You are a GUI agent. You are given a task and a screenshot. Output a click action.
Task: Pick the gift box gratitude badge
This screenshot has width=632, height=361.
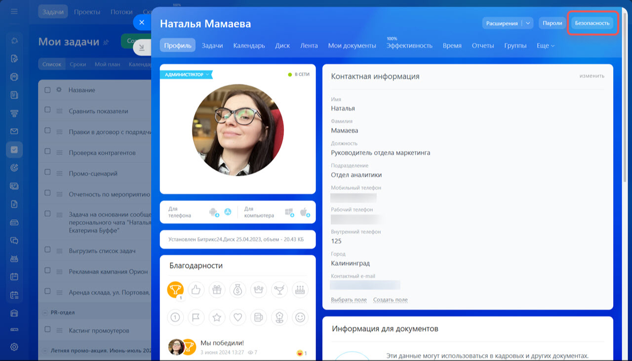click(x=217, y=290)
